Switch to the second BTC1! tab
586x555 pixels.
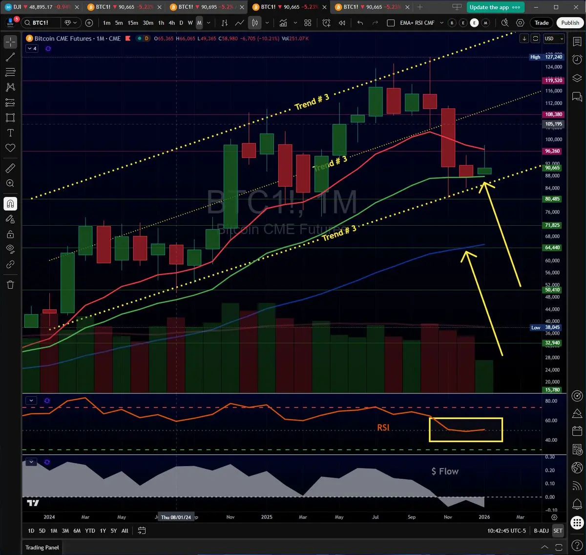(207, 7)
